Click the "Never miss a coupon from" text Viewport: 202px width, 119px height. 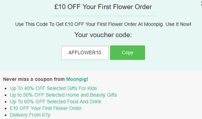34,79
